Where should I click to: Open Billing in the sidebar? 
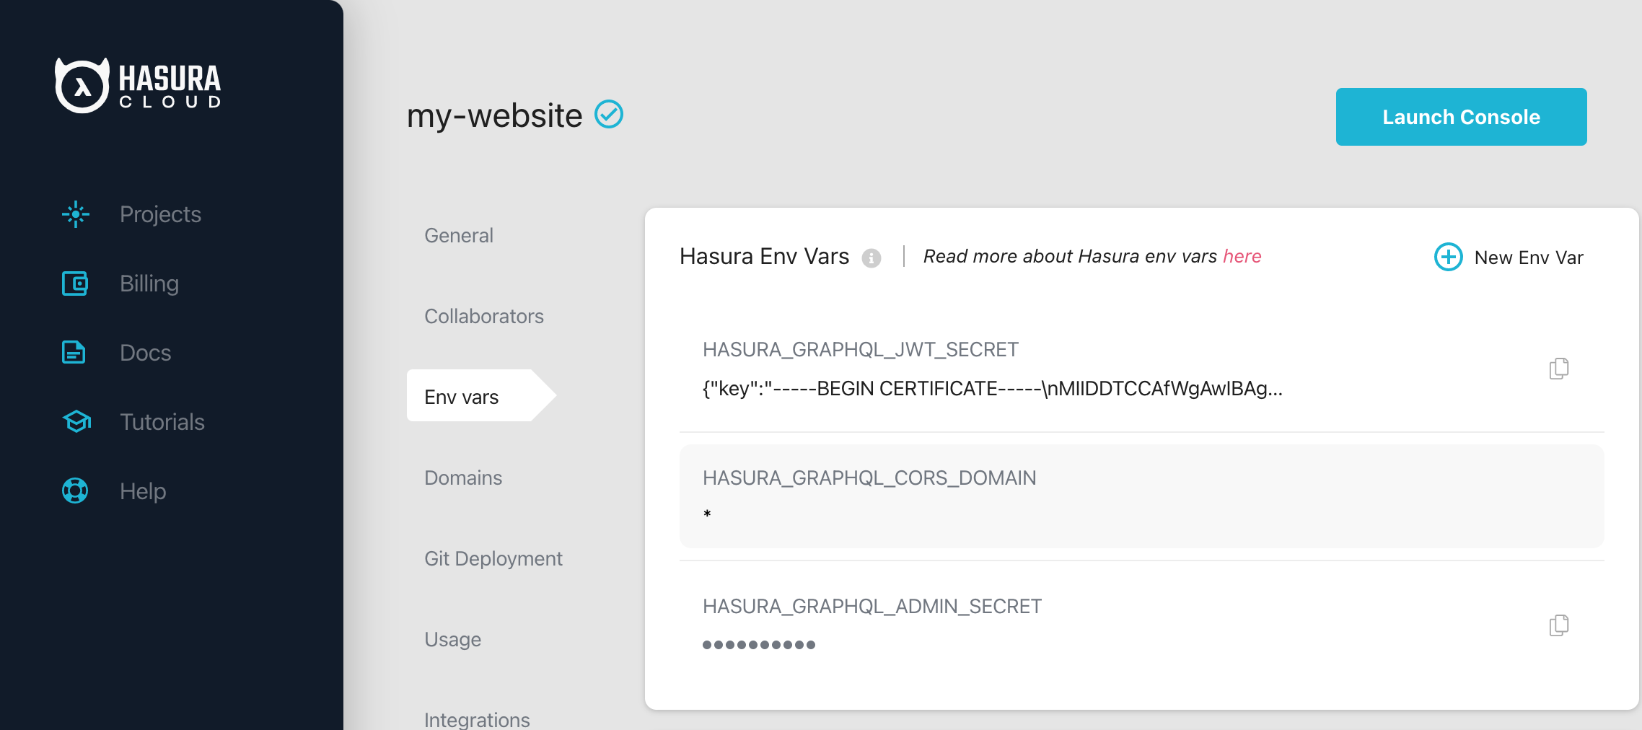[149, 283]
